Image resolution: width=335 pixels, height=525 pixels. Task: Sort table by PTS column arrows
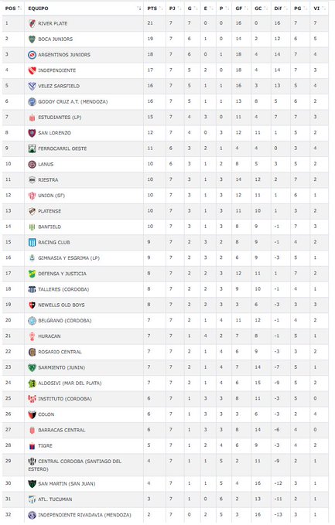161,9
